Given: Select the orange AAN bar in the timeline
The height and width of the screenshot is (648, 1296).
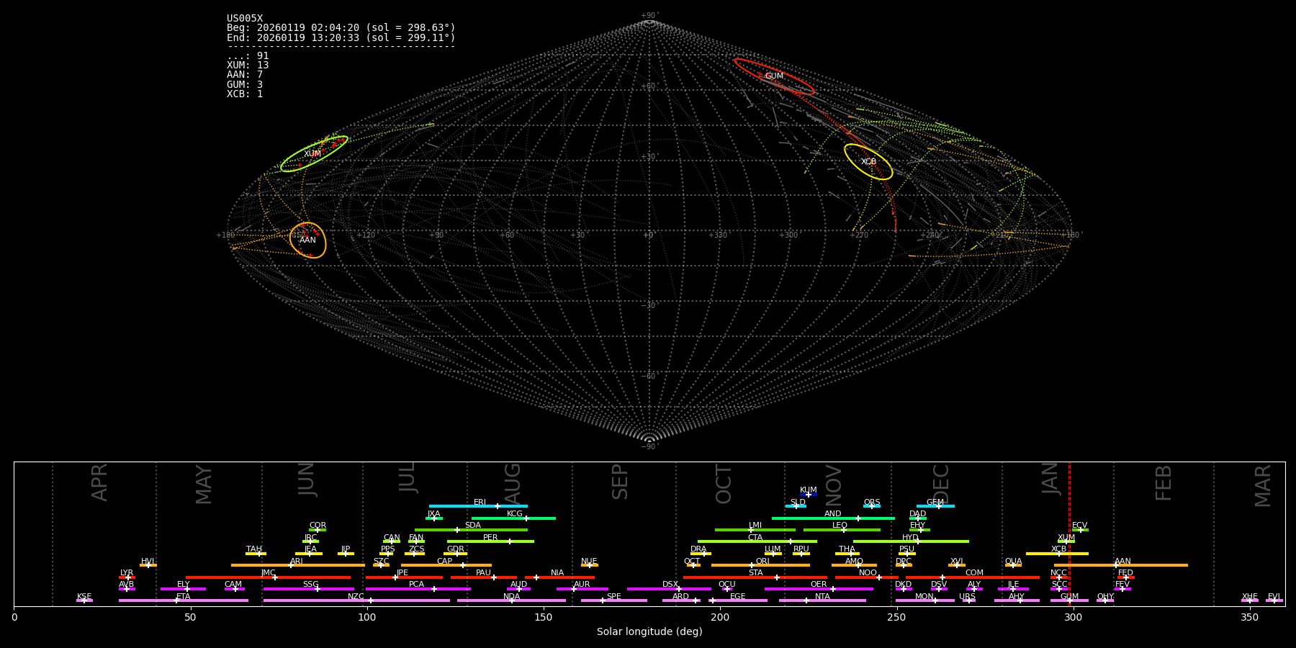Looking at the screenshot, I should point(1121,565).
